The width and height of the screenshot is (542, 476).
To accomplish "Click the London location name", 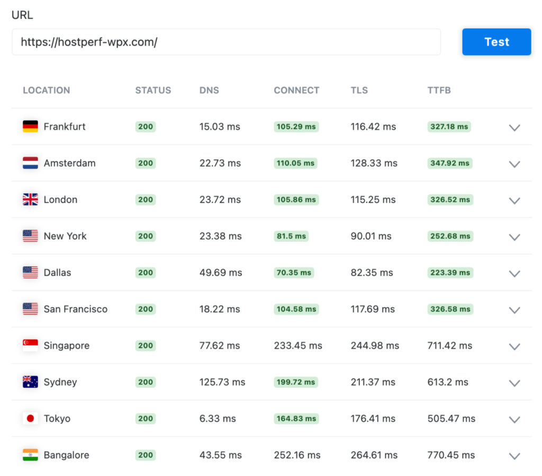I will [60, 200].
